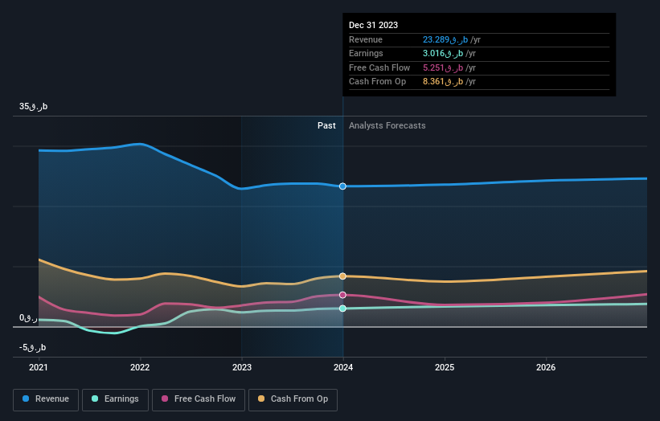Click the orange Cash From Op data point
This screenshot has width=660, height=421.
click(342, 276)
